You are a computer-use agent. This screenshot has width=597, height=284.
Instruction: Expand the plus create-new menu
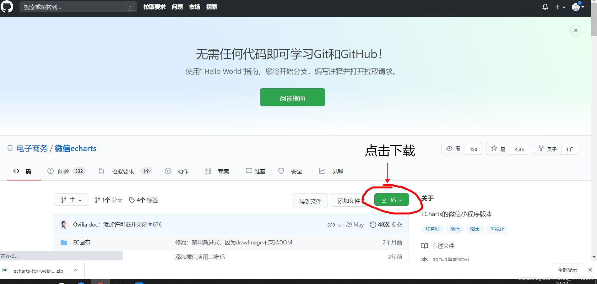coord(560,7)
